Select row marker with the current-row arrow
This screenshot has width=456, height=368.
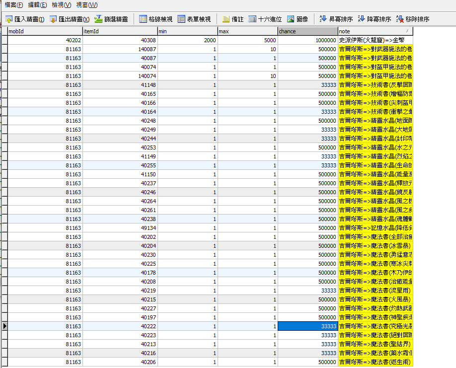pos(4,326)
